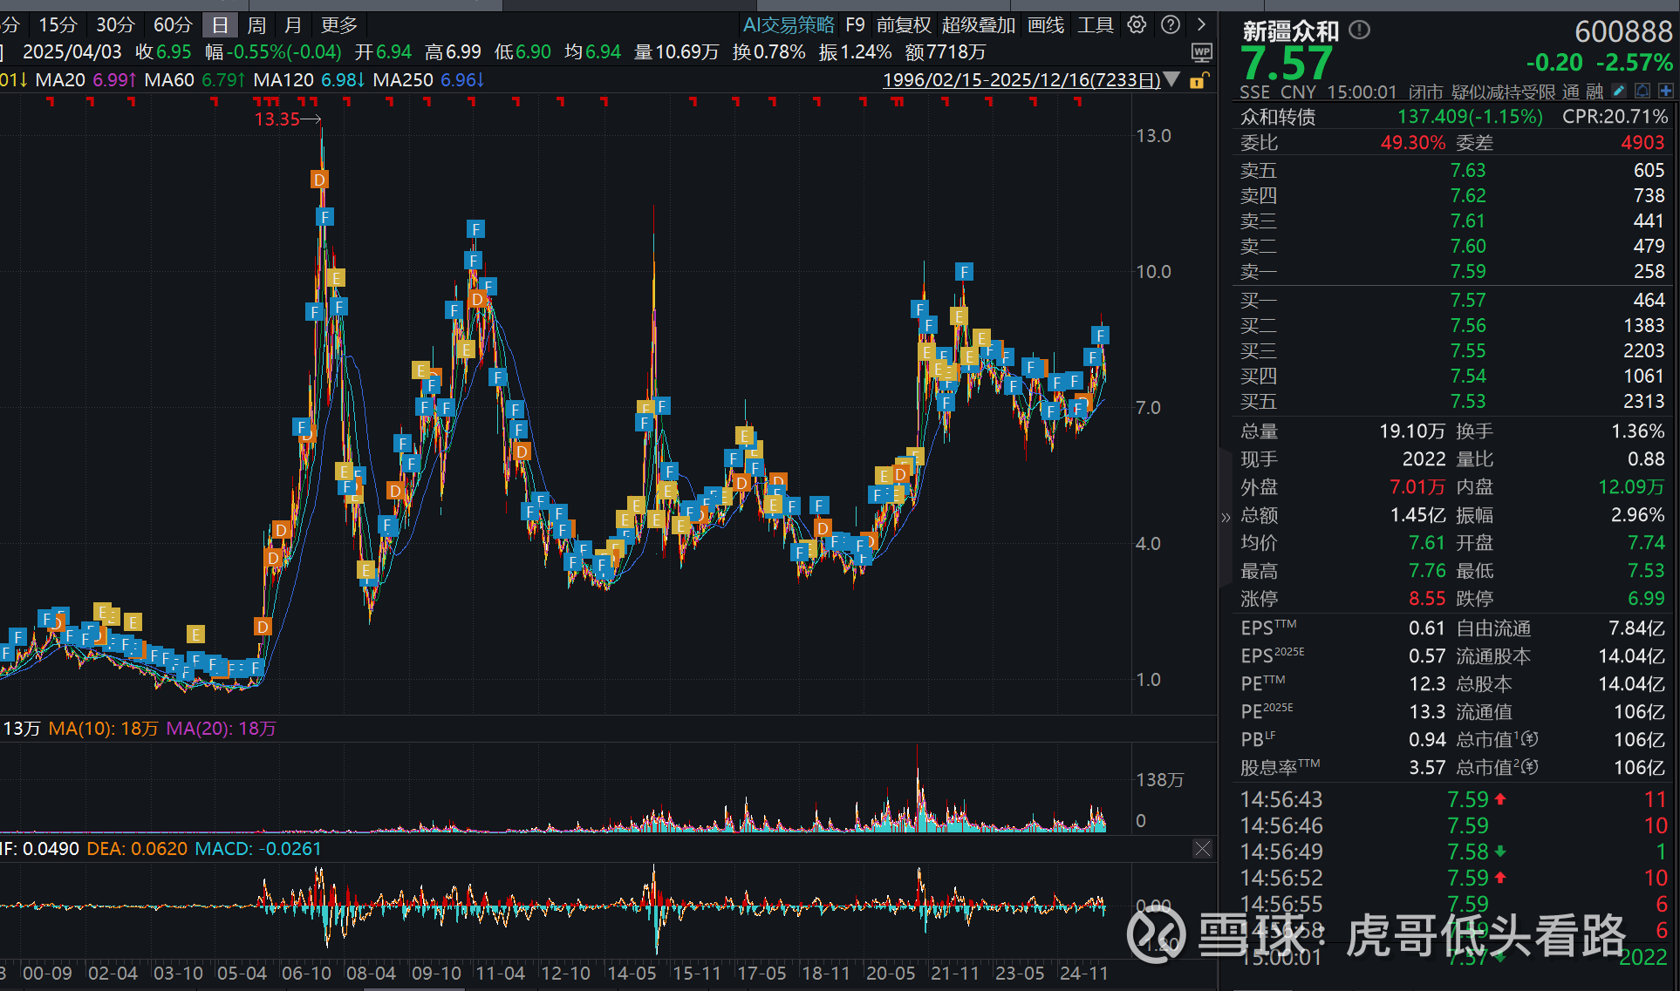Click the pencil note icon
The image size is (1680, 991).
[1618, 91]
